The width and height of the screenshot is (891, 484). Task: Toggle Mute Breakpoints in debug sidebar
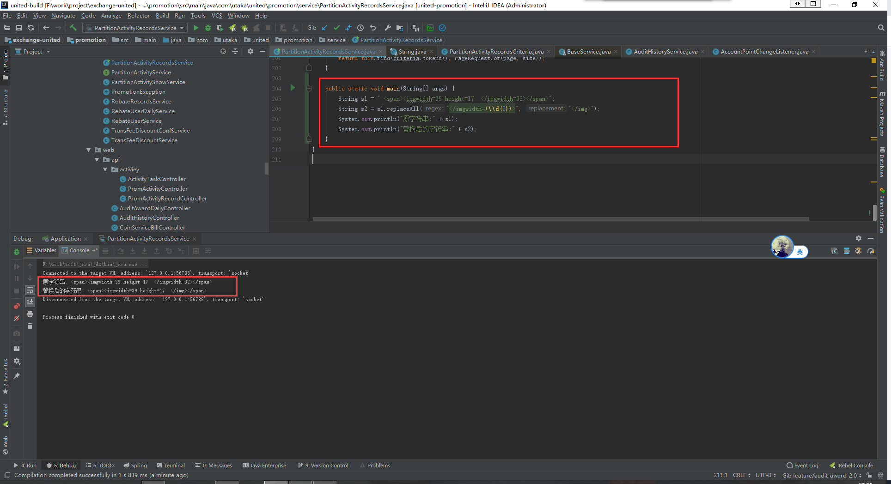click(17, 318)
